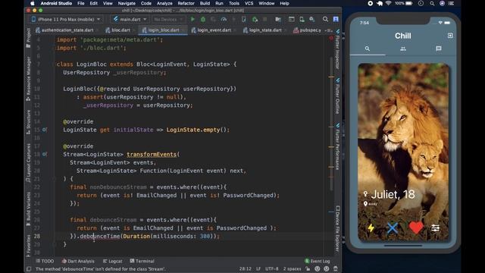This screenshot has width=485, height=273.
Task: Collapse code fold marker at line 29
Action: [54, 244]
